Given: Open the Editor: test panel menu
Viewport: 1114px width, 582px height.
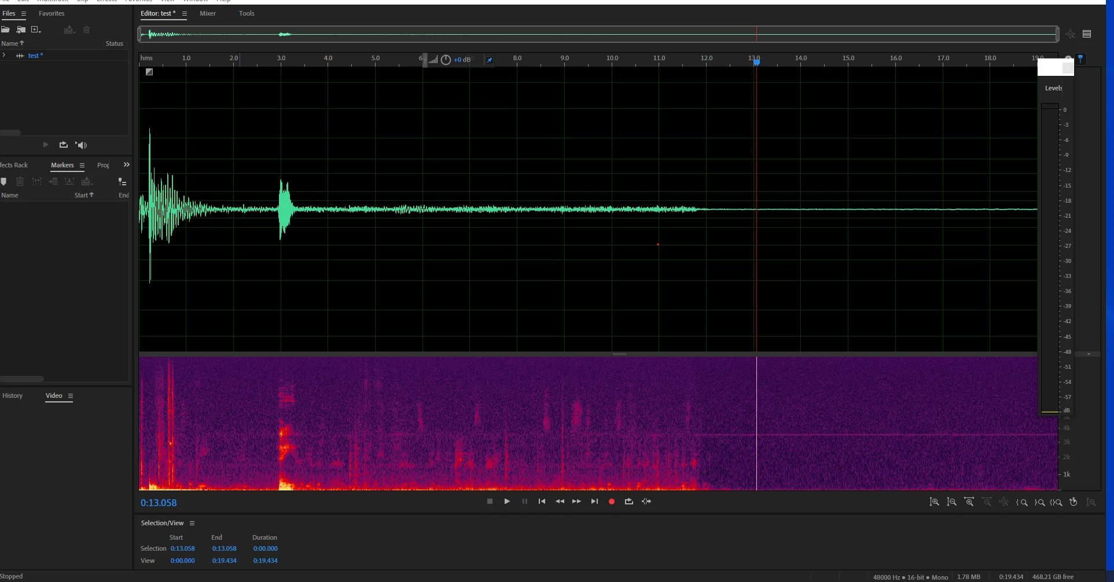Looking at the screenshot, I should tap(185, 13).
